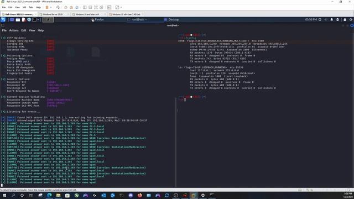
Task: Open the terminal Actions menu
Action: click(14, 30)
